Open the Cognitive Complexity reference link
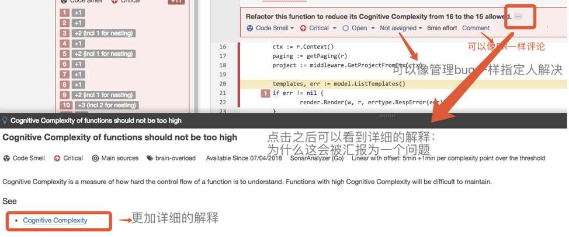The height and width of the screenshot is (237, 569). tap(55, 220)
